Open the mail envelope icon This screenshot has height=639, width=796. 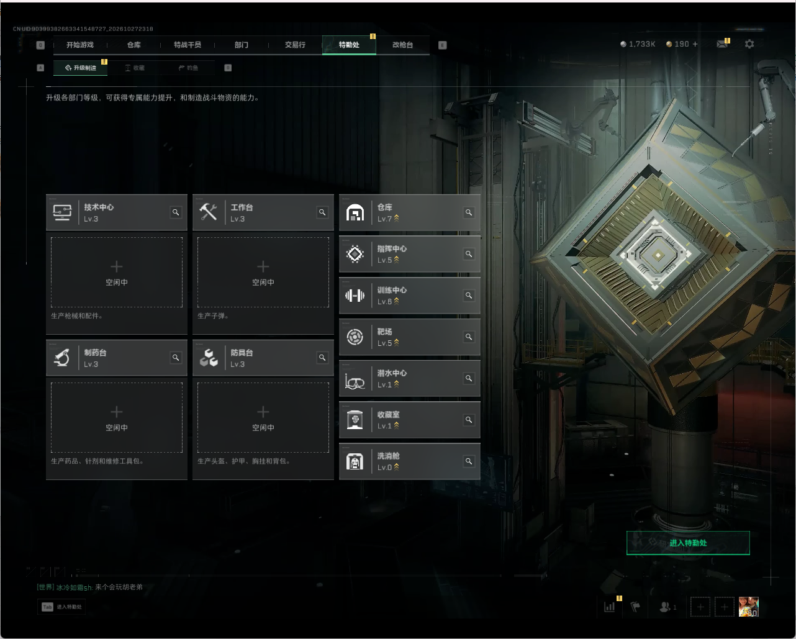722,44
